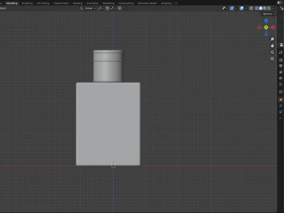Screen dimensions: 284x213
Task: Select the bottle cap cylinder object
Action: (x=108, y=66)
